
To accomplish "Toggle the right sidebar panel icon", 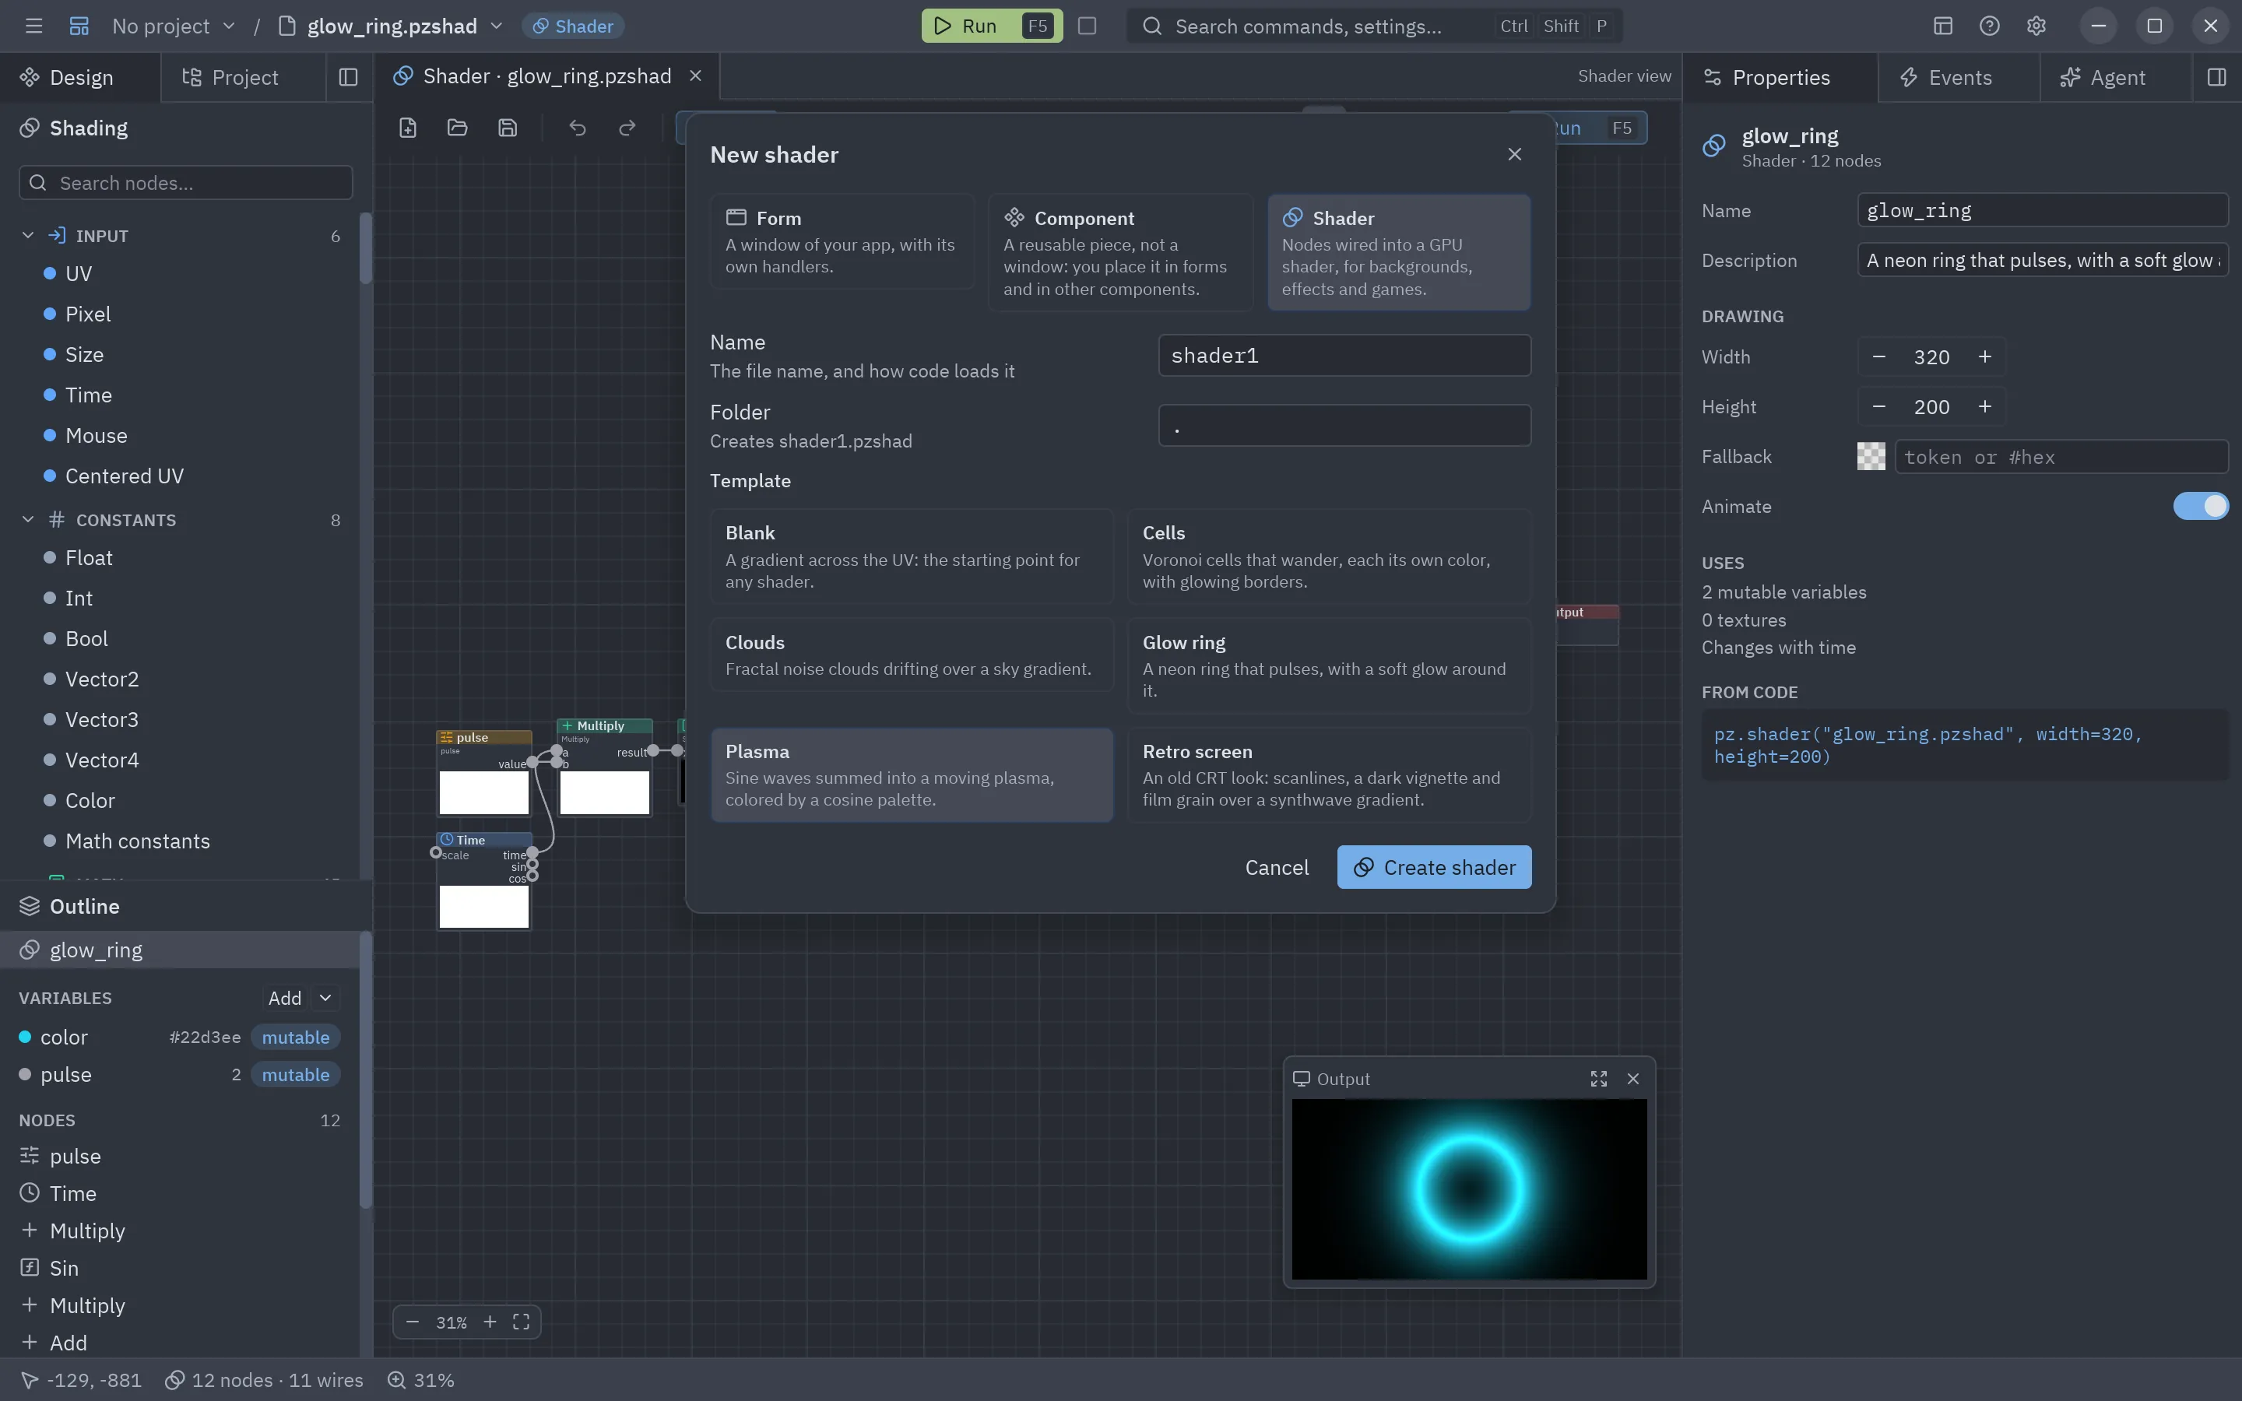I will (2217, 78).
